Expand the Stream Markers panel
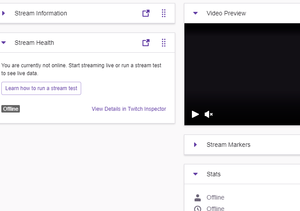This screenshot has width=300, height=211. coord(195,145)
